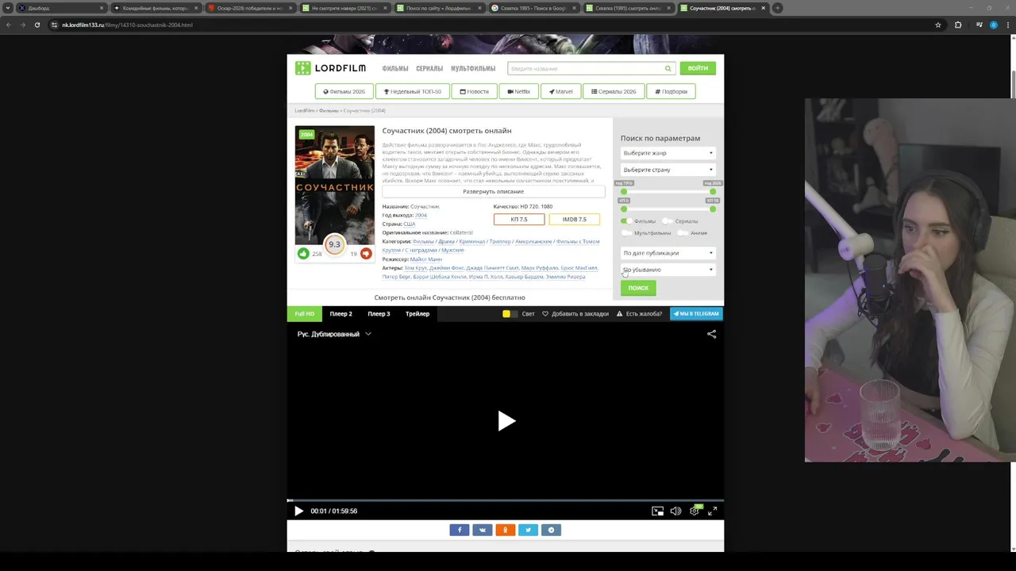Open Новости button

(474, 91)
